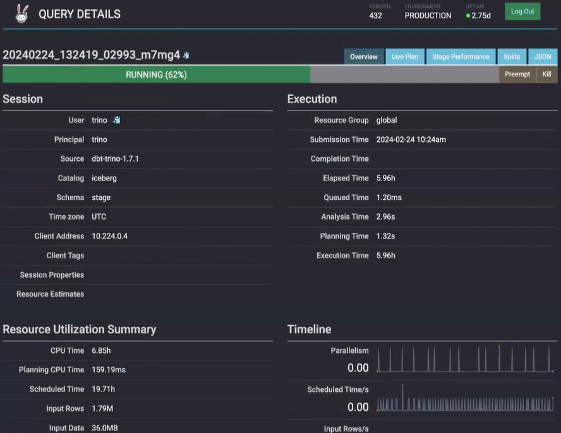The image size is (561, 433).
Task: Switch to the Overview tab
Action: [x=364, y=57]
